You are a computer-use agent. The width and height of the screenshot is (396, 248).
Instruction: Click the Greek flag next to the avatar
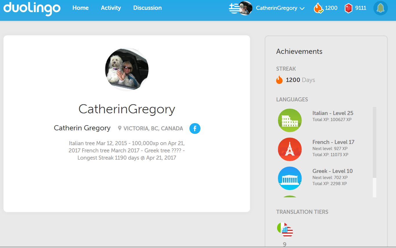(234, 8)
